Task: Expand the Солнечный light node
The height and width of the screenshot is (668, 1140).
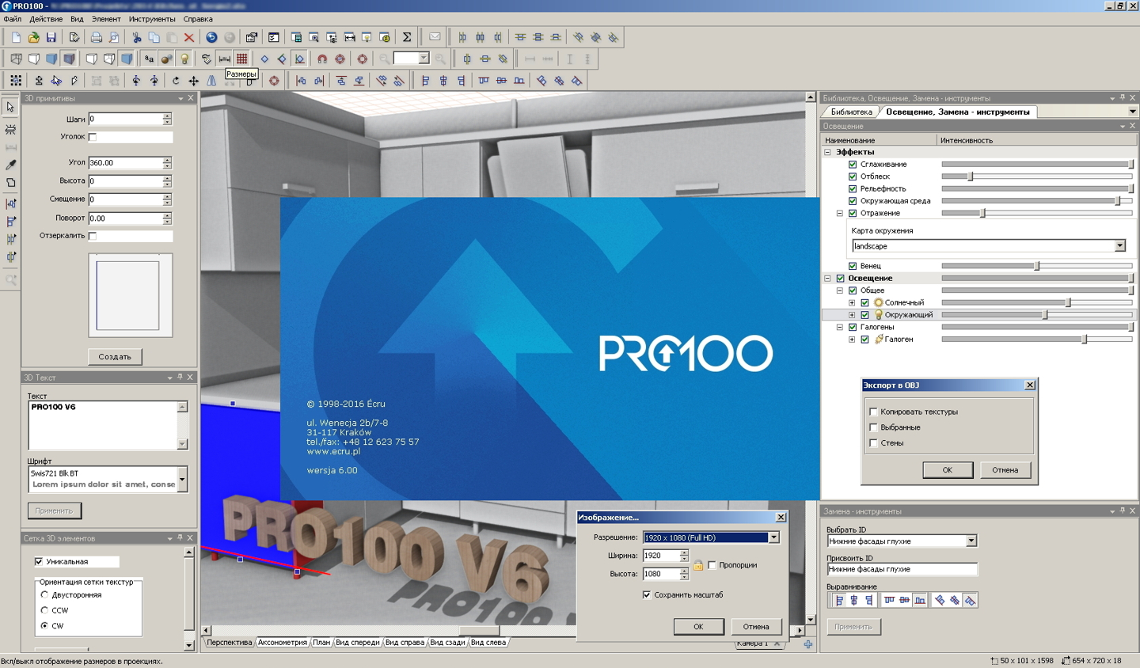Action: point(852,302)
